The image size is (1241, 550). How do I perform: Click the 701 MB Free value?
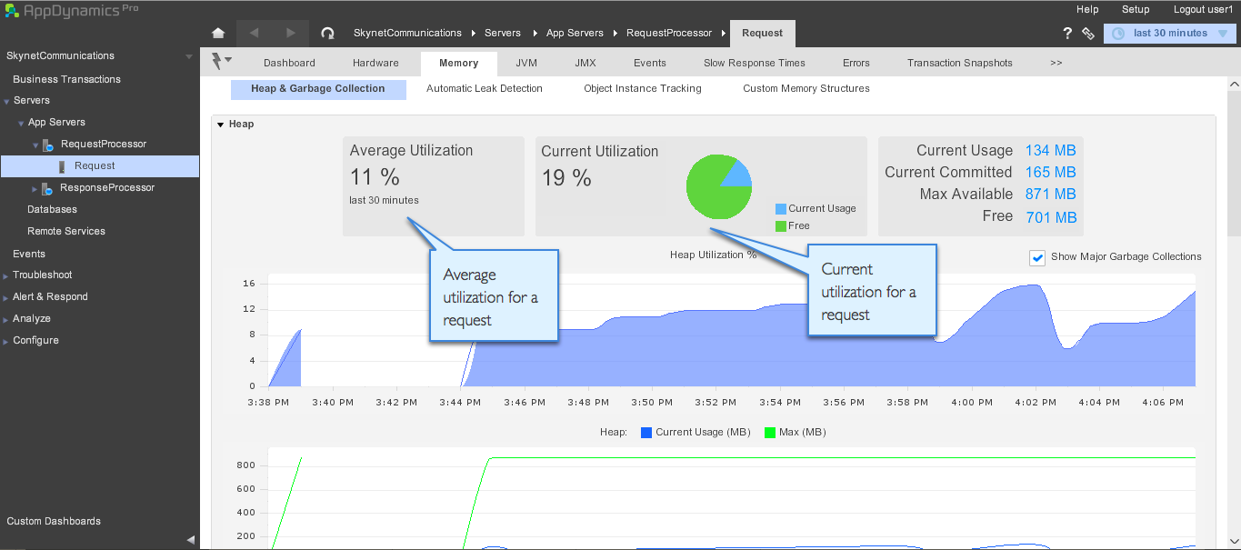(x=1051, y=217)
